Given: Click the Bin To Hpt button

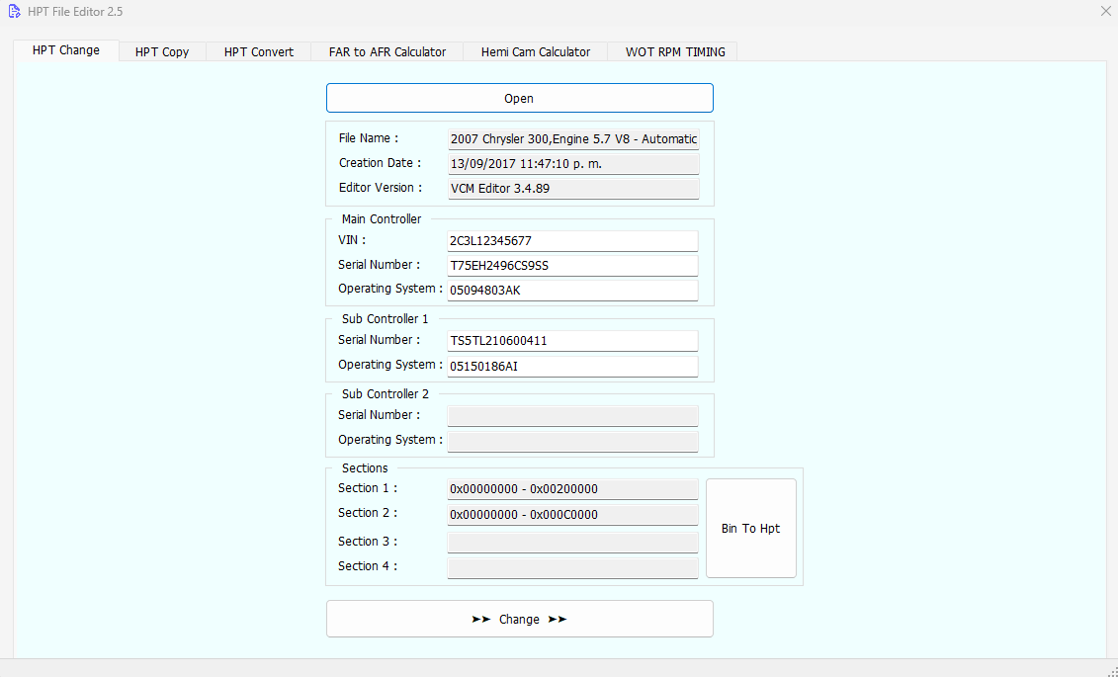Looking at the screenshot, I should click(750, 528).
